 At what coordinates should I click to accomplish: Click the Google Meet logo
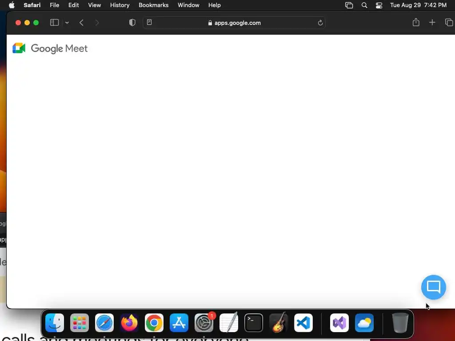(50, 48)
